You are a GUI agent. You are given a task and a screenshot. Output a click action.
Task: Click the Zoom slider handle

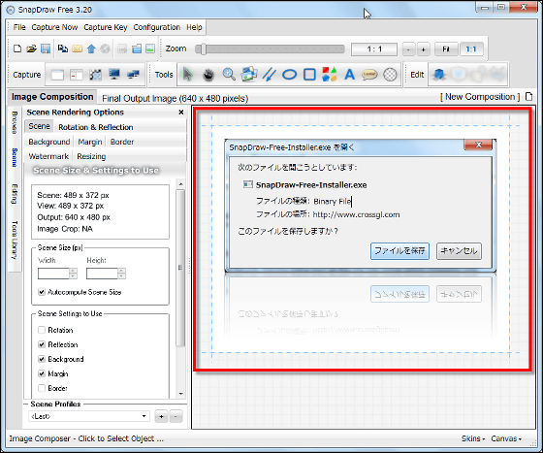(x=203, y=49)
